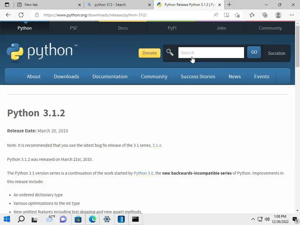Viewport: 300px width, 225px height.
Task: Open Settings gear on taskbar
Action: click(x=107, y=219)
